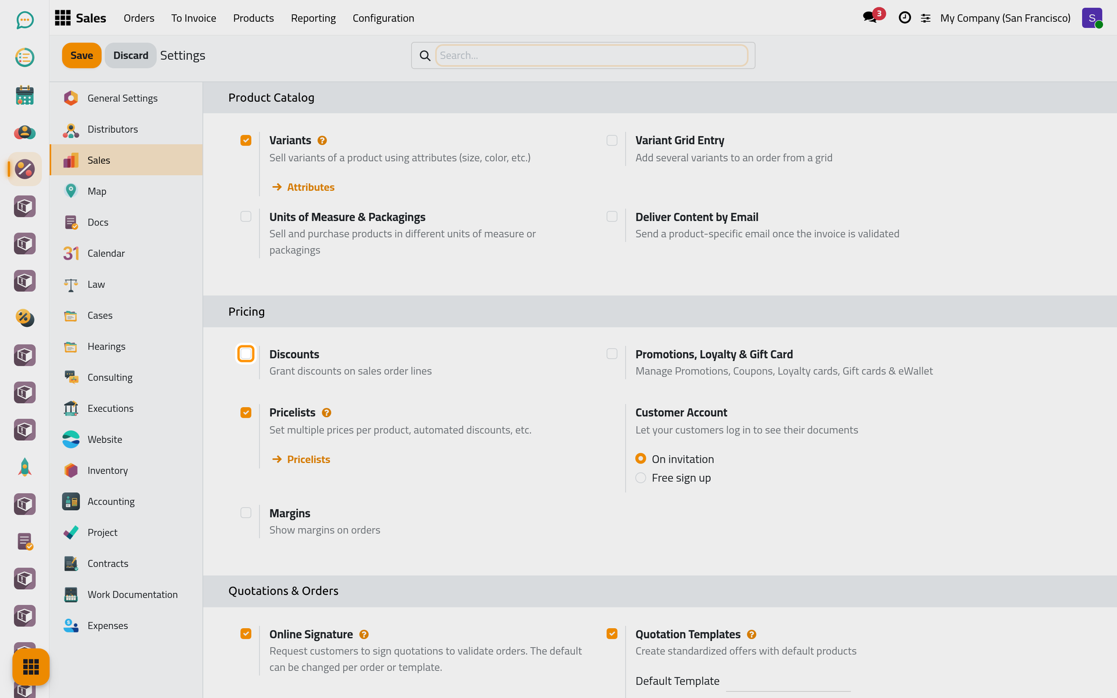Open the Inventory settings section
Viewport: 1117px width, 698px height.
126,471
